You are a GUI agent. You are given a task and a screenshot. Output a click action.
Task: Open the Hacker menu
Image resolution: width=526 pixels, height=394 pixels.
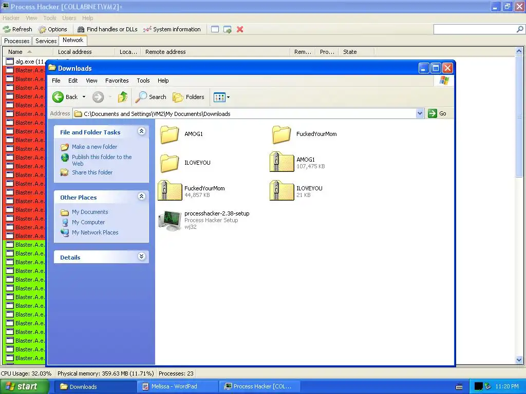[x=11, y=18]
